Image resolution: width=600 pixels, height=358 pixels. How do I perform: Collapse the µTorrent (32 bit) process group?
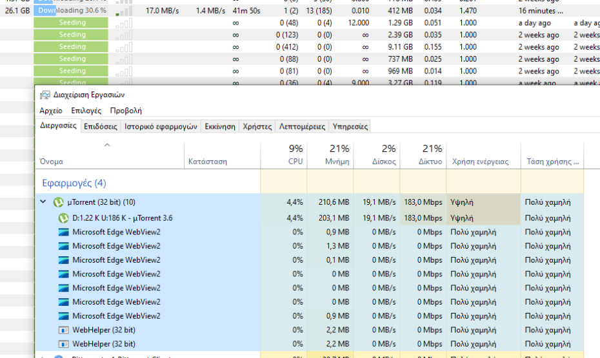43,202
